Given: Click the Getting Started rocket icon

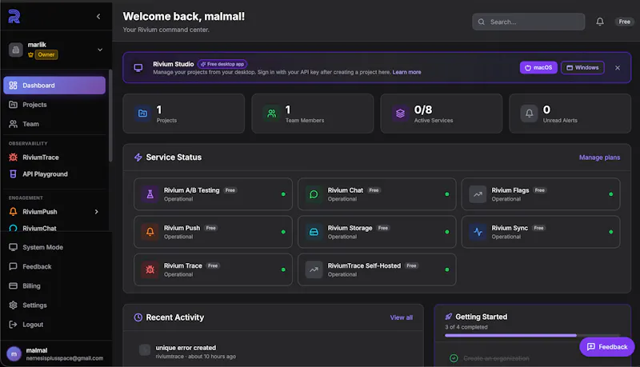Looking at the screenshot, I should (x=449, y=317).
